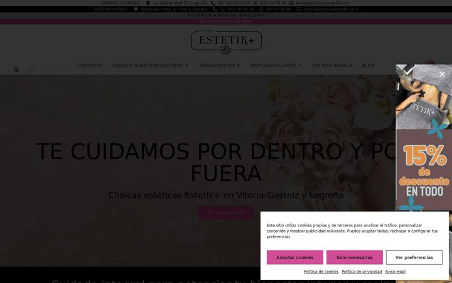Click the Estetik+ logo
Viewport: 452px width, 283px height.
tap(226, 42)
